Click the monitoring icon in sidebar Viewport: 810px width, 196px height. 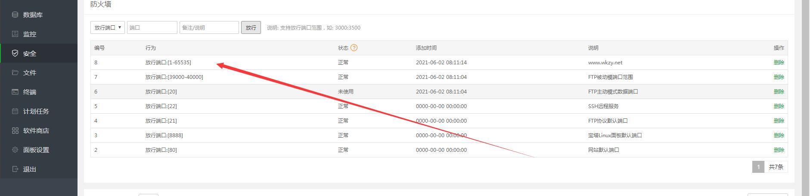(15, 34)
